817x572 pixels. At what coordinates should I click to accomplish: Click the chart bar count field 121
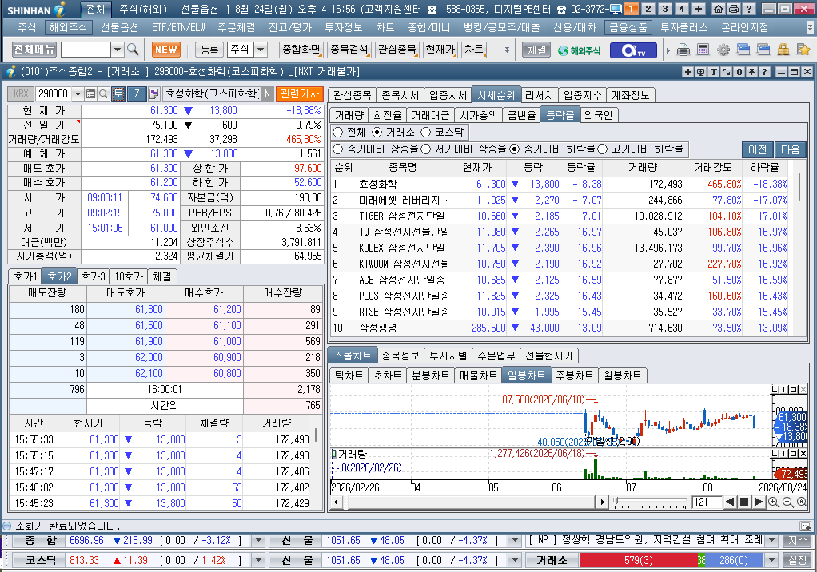coord(706,502)
